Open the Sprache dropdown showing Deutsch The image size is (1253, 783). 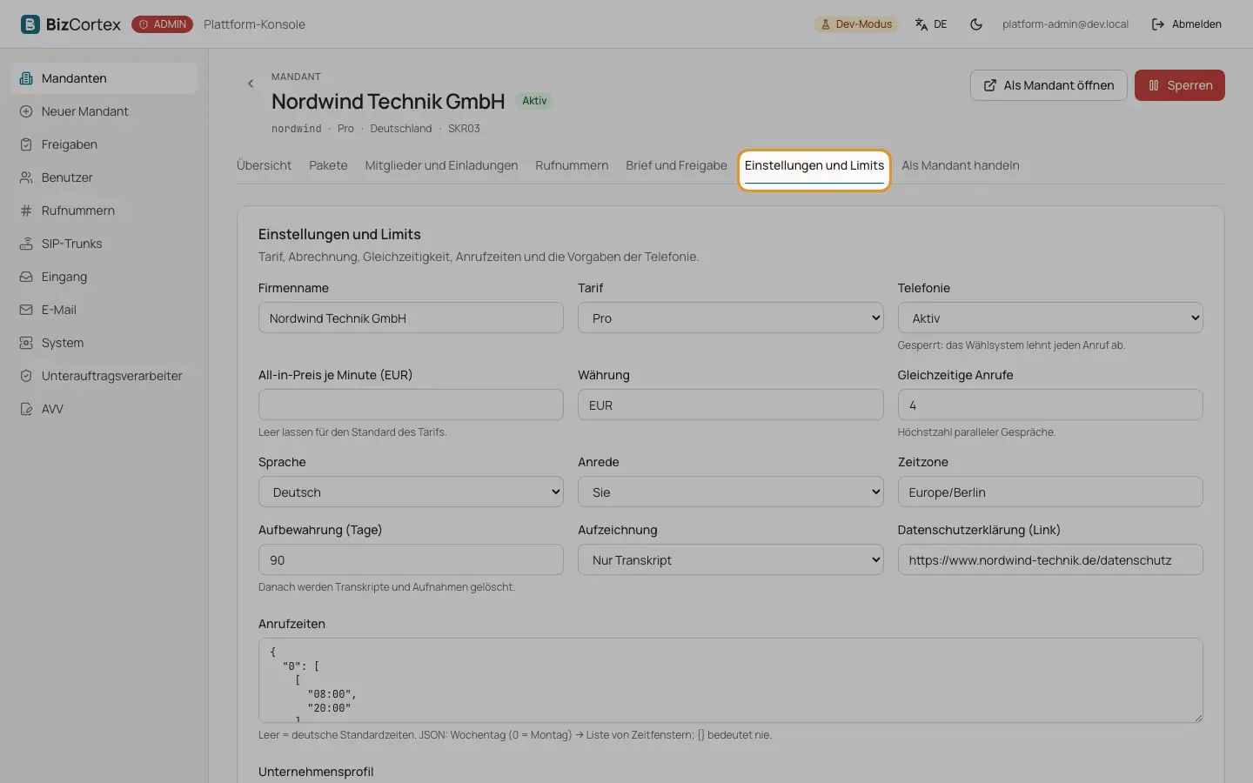pos(411,492)
